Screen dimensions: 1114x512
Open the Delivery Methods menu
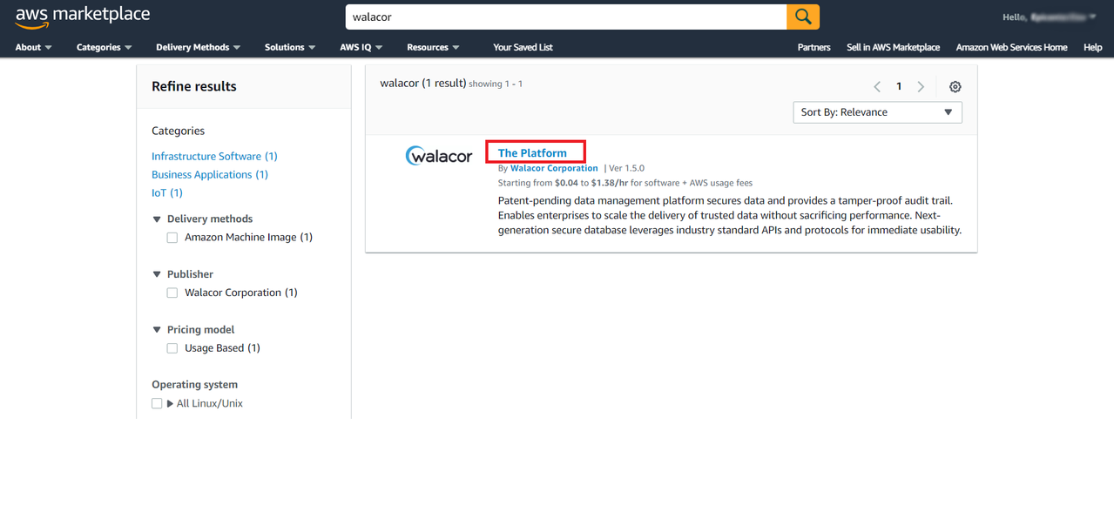pos(198,47)
